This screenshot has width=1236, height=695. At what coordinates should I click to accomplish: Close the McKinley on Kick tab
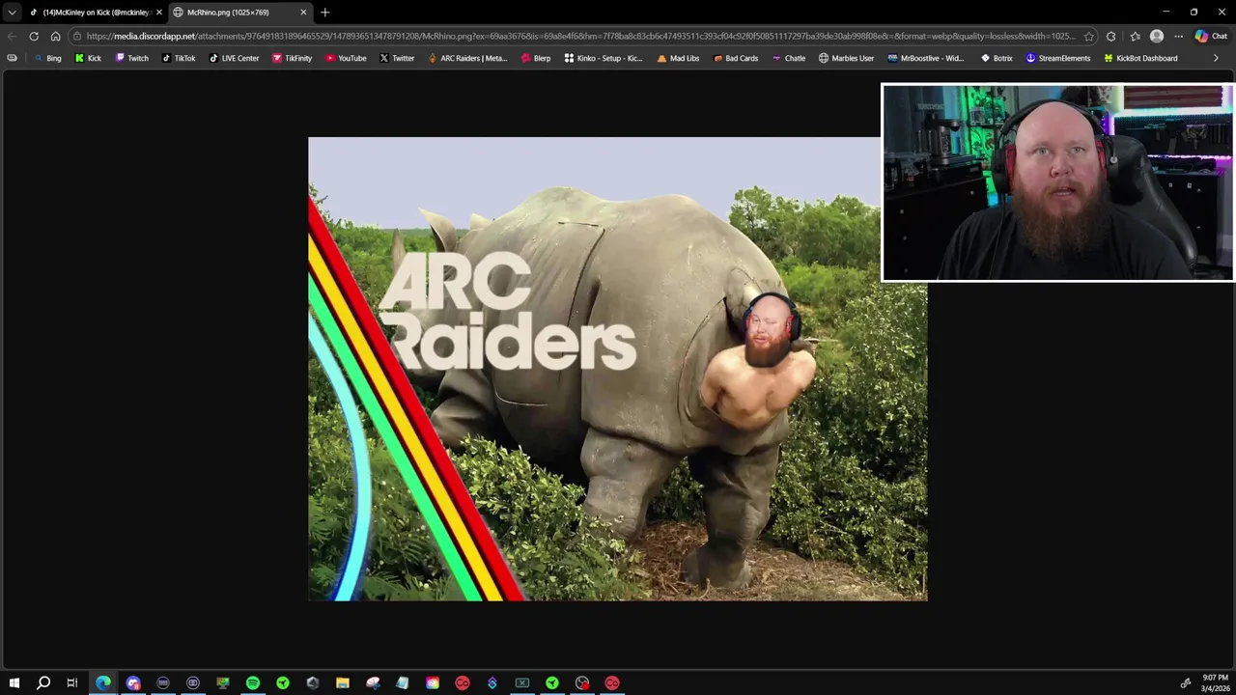[x=159, y=13]
